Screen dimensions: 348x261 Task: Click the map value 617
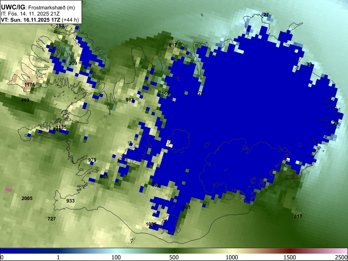coord(298,216)
